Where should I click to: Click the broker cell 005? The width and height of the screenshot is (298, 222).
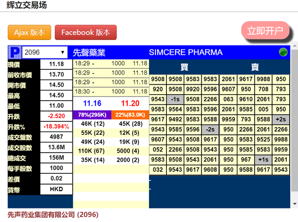(x=263, y=109)
